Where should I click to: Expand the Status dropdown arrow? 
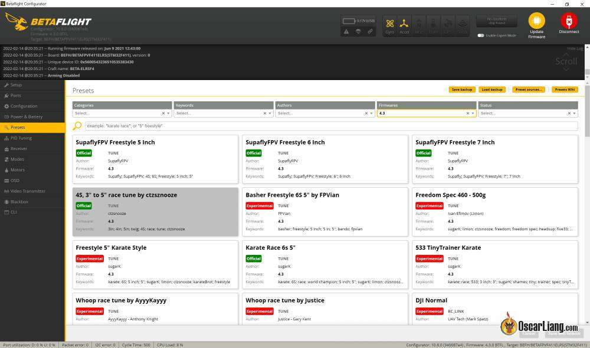574,114
